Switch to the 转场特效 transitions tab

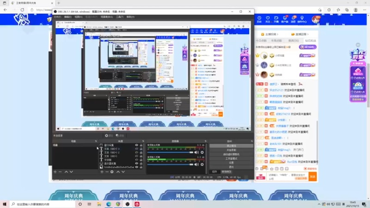(226, 172)
